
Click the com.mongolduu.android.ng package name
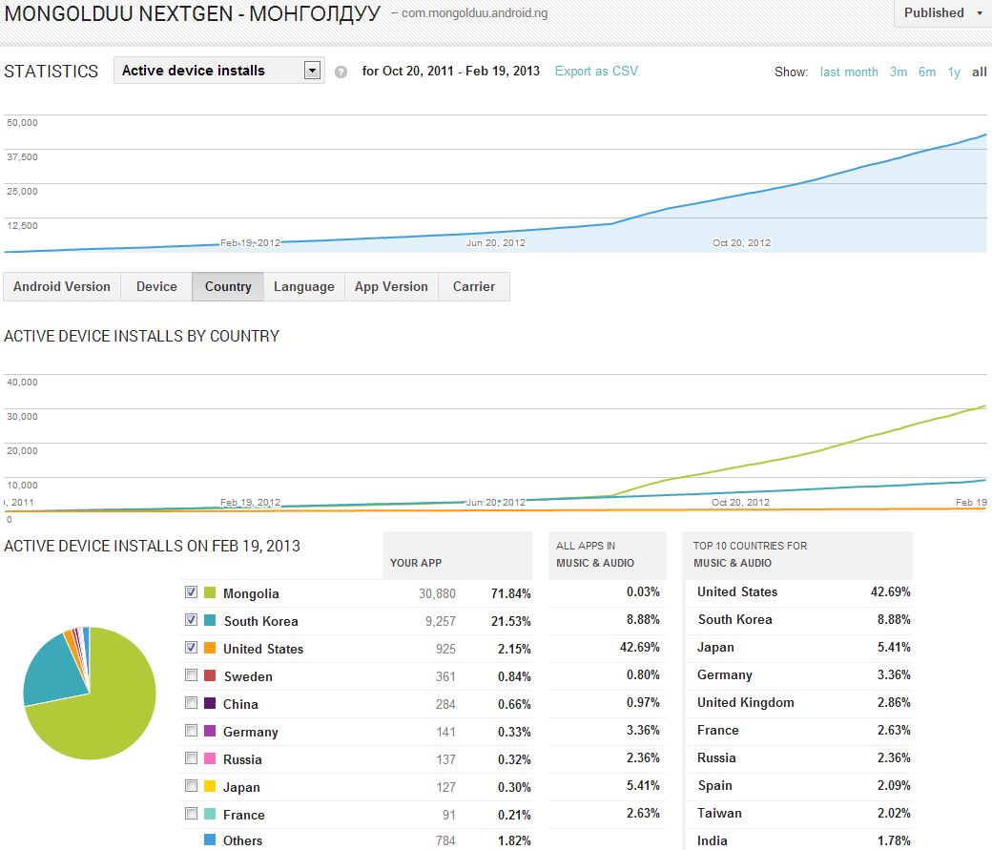tap(474, 12)
